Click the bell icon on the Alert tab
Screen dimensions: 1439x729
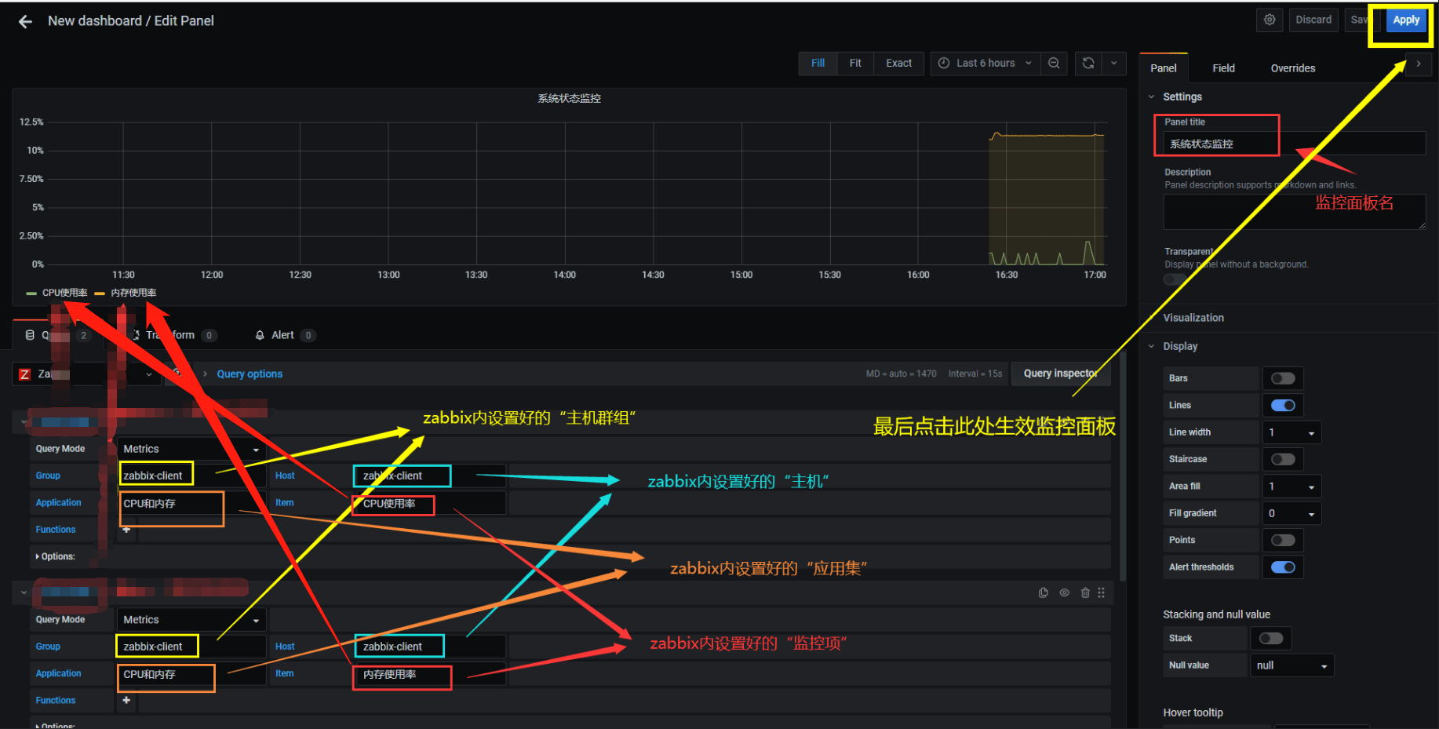(260, 335)
